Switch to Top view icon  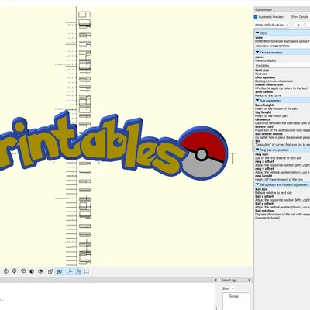click(x=6, y=271)
